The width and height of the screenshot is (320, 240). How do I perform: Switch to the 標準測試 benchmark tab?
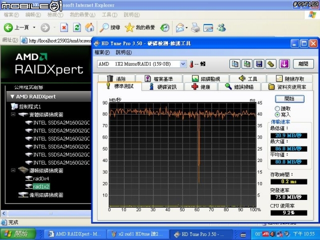tap(119, 86)
